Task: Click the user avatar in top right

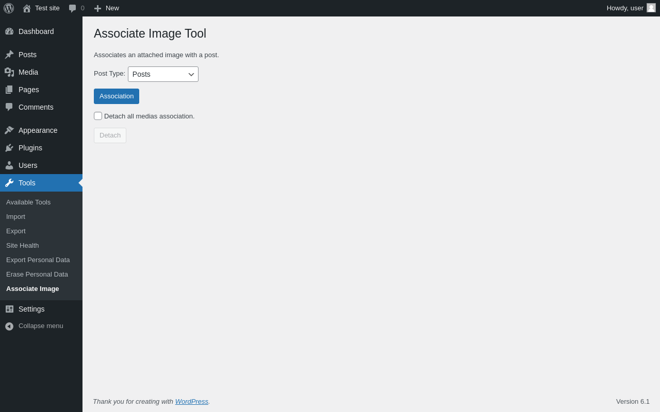Action: pos(651,8)
